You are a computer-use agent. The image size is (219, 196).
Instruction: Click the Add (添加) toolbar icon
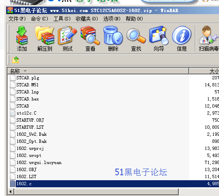point(22,39)
